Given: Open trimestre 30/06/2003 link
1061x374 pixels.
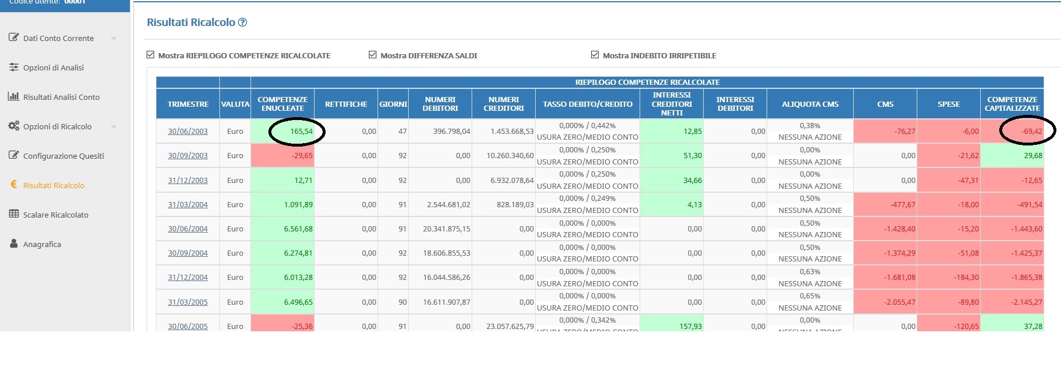Looking at the screenshot, I should 188,131.
